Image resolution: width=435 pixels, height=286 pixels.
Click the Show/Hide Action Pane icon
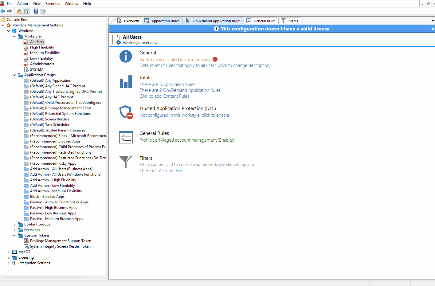43,11
